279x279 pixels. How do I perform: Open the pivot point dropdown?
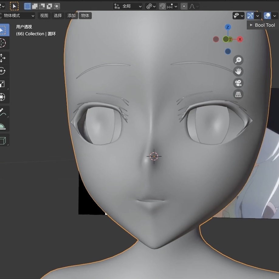point(150,6)
